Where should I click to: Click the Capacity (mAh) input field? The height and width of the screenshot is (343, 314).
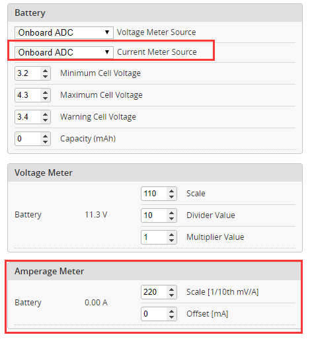[x=28, y=139]
